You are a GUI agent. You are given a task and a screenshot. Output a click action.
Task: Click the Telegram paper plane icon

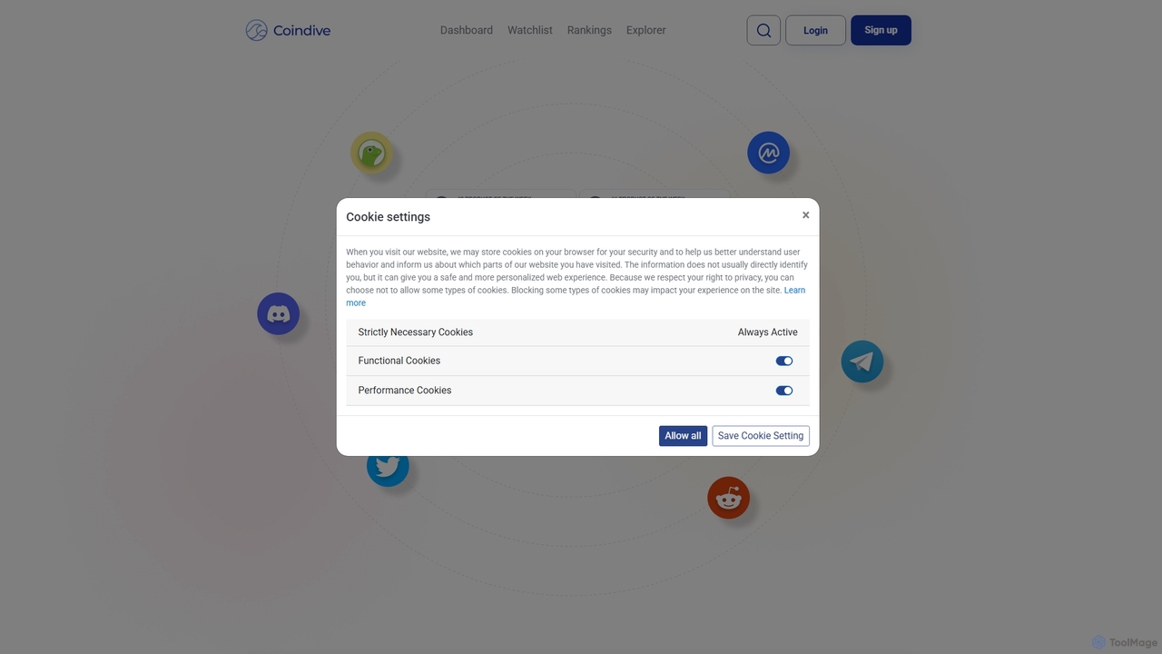[862, 362]
